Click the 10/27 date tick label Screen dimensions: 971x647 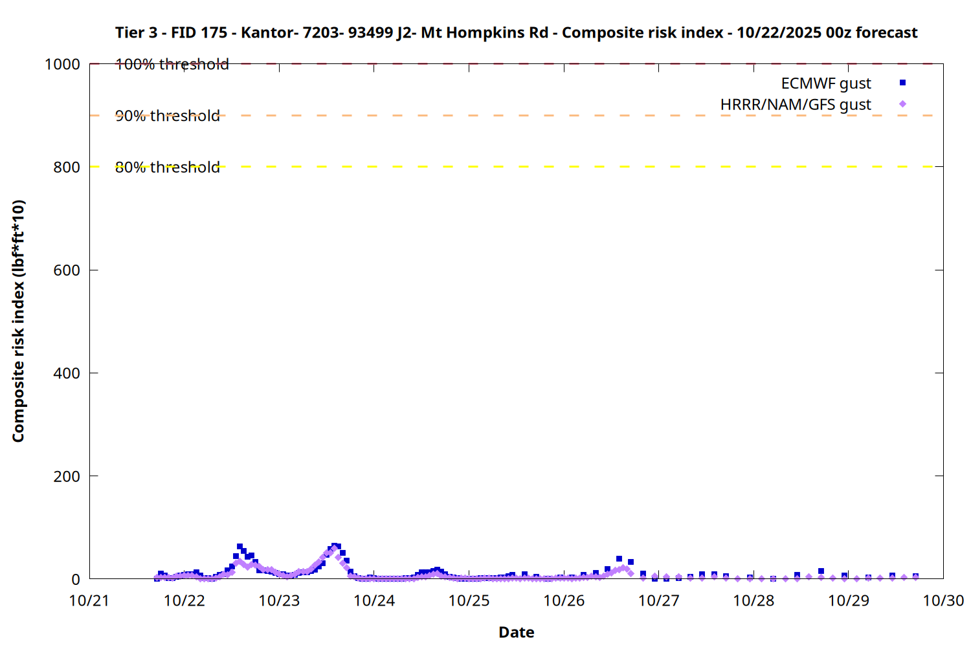[658, 600]
